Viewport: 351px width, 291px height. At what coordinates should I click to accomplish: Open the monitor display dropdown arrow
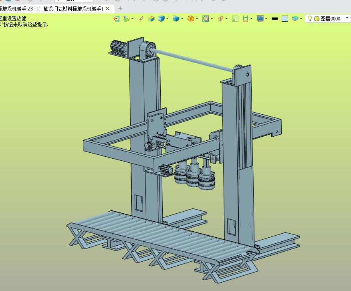point(266,18)
